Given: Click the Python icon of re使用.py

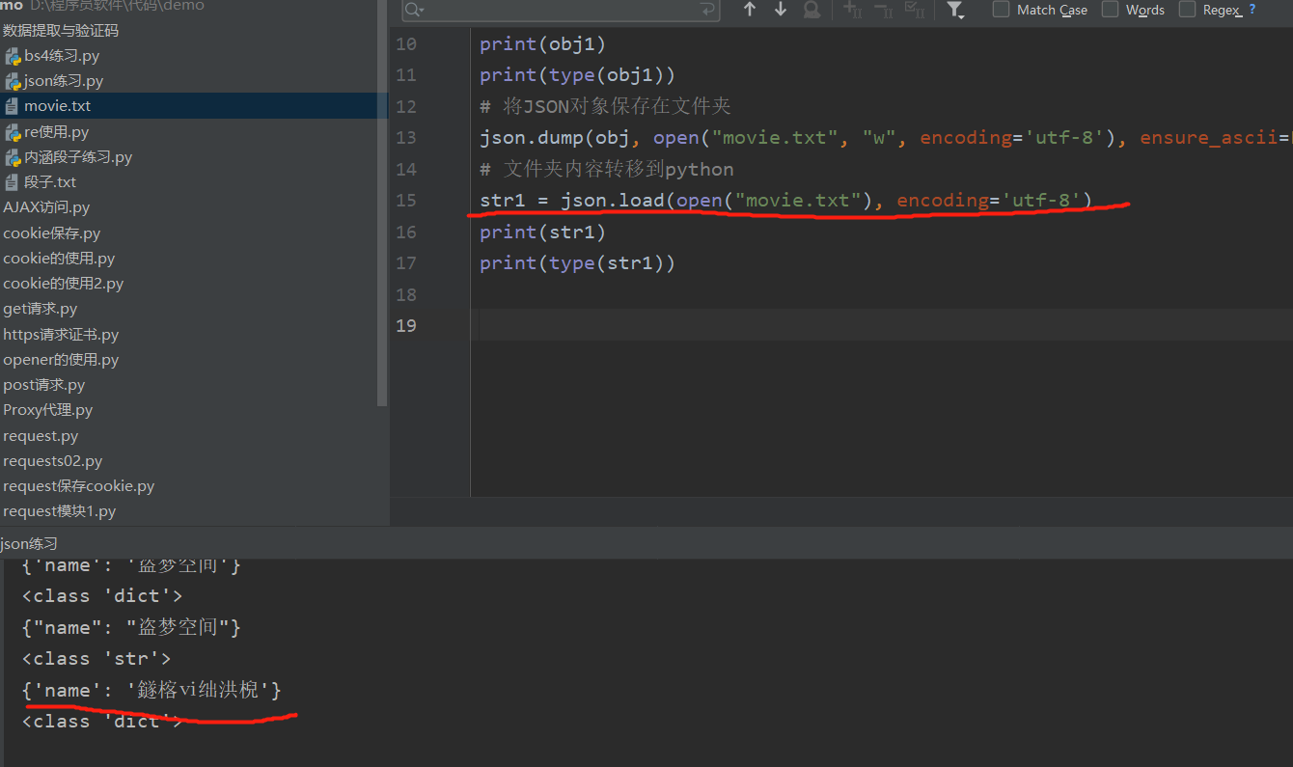Looking at the screenshot, I should (x=13, y=132).
